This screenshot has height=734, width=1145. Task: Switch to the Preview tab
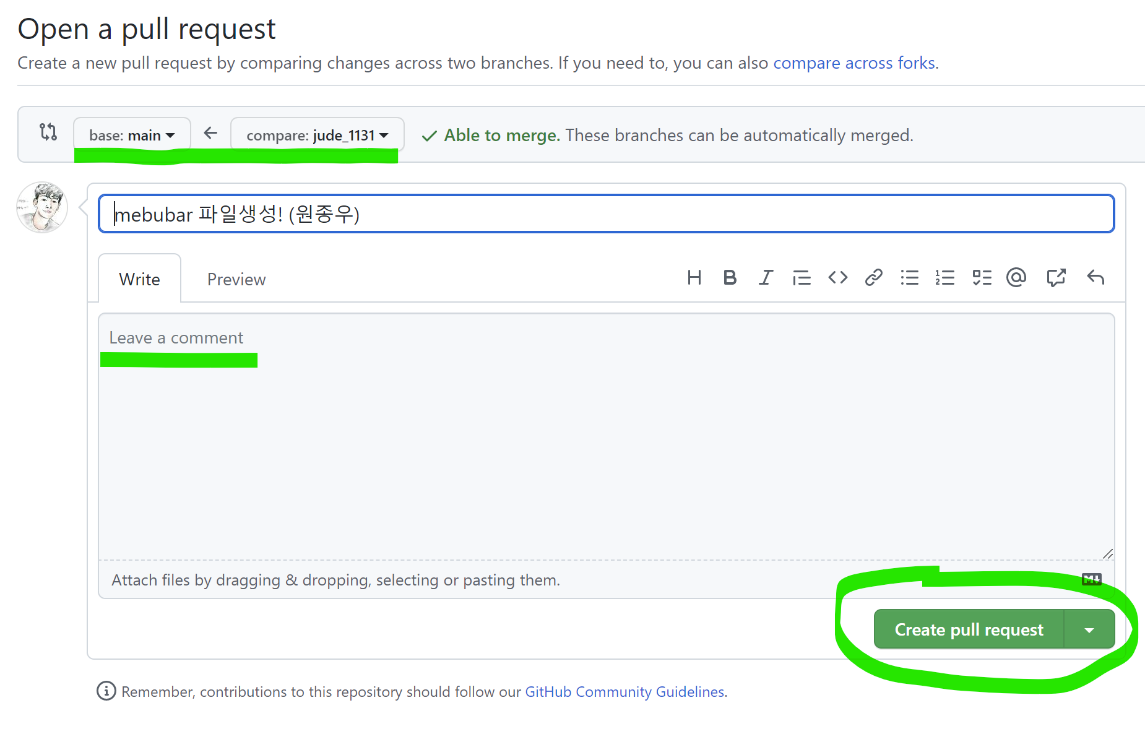(x=236, y=279)
